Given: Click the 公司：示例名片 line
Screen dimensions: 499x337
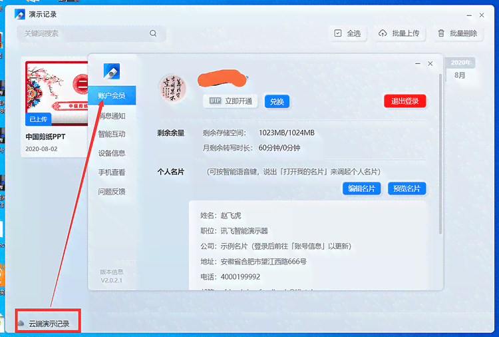Looking at the screenshot, I should 275,246.
